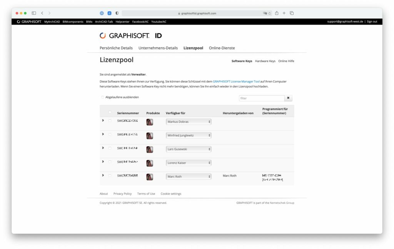This screenshot has height=249, width=394.
Task: Click ArchiCAD product icon in Winfried Junglewitz row
Action: 150,136
